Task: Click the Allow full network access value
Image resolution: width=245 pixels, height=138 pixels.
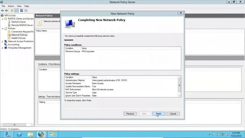Action: click(x=103, y=90)
